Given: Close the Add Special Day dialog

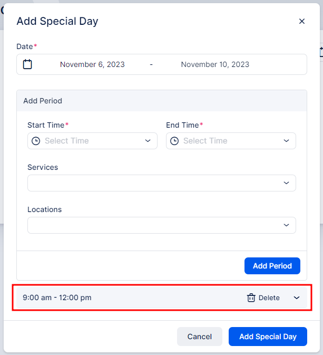Looking at the screenshot, I should click(302, 21).
